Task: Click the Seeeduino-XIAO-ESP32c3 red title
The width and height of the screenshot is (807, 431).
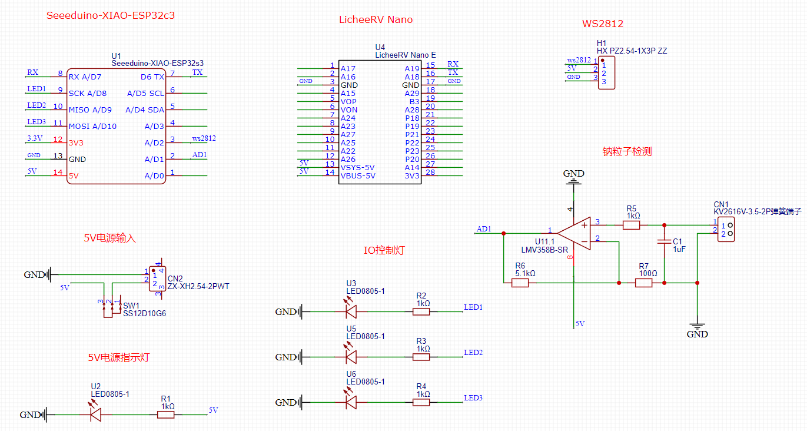Action: tap(111, 16)
